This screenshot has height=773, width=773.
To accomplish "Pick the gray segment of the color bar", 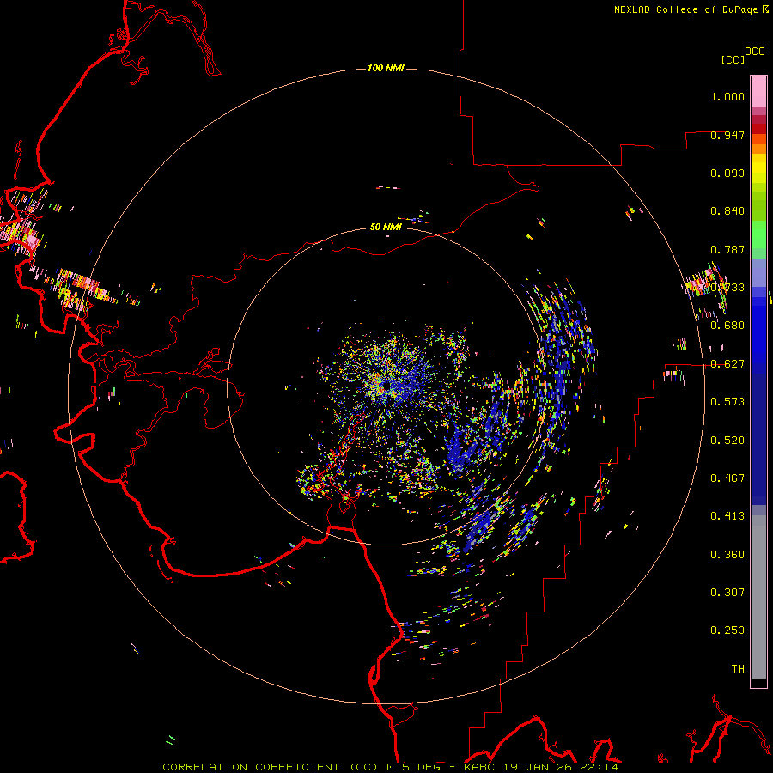I will [x=758, y=597].
